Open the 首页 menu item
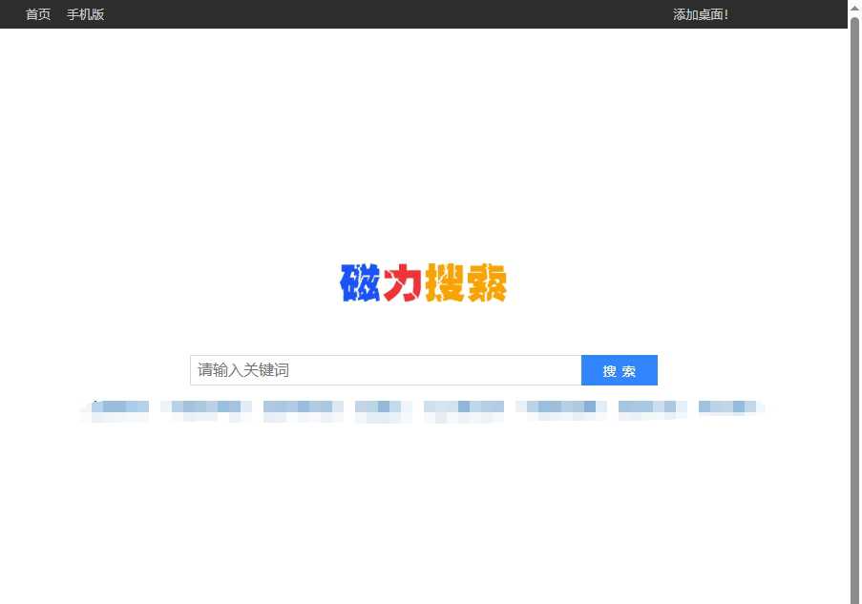 click(x=37, y=14)
